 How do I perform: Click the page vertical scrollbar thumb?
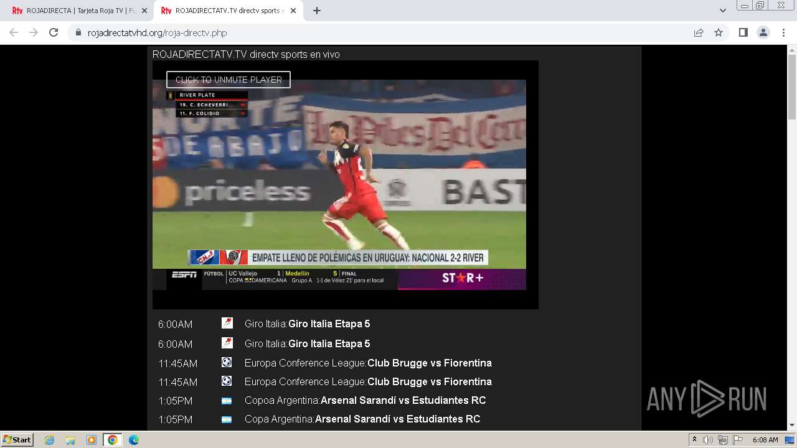coord(792,87)
